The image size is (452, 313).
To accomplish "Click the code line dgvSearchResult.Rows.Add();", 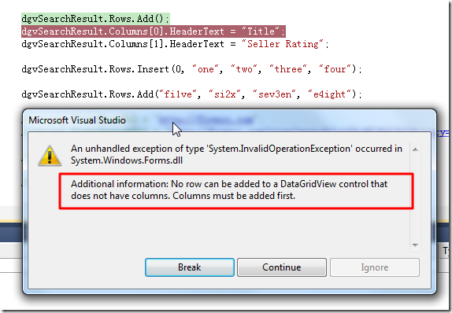I will 95,19.
